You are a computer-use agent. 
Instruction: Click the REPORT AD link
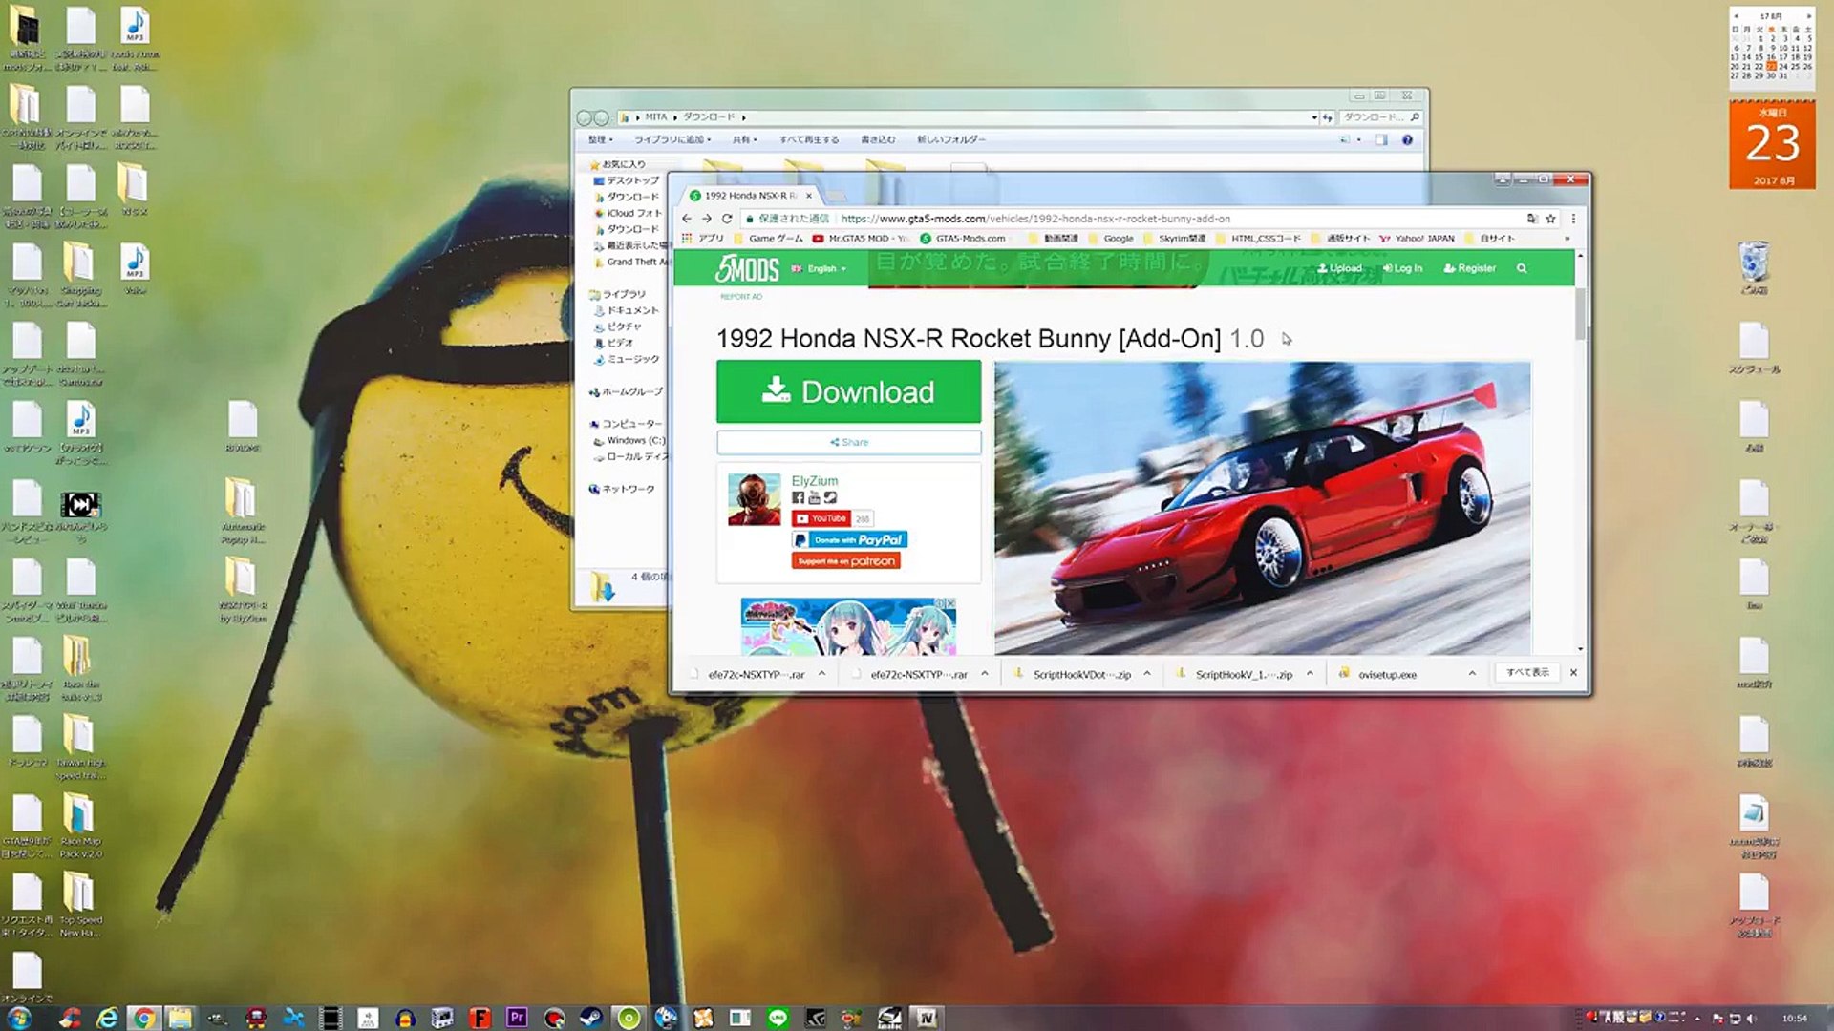741,297
